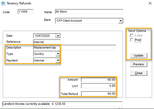Click the Total Refund label

tap(69, 94)
